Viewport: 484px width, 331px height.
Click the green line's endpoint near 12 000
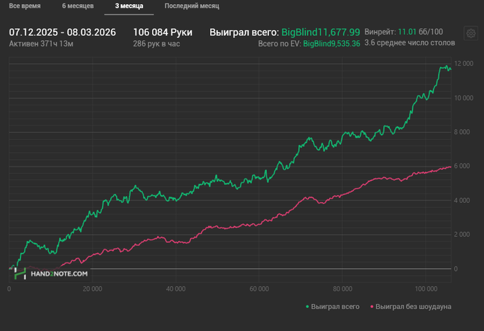tap(451, 69)
